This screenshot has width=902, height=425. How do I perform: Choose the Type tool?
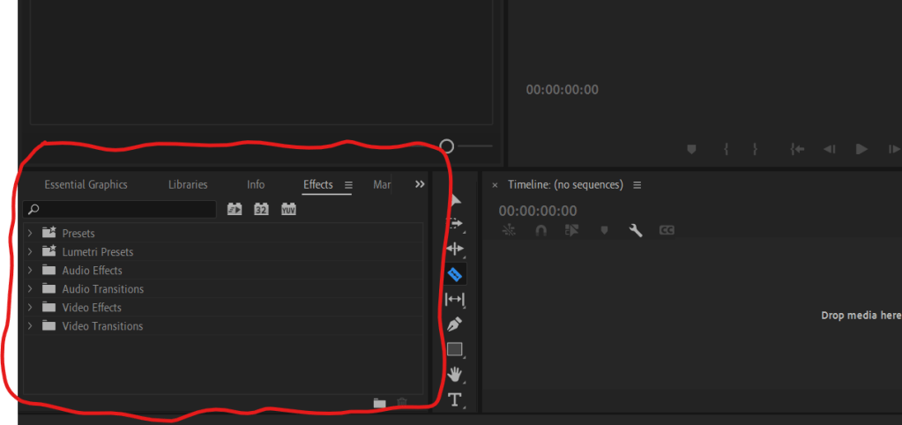[x=455, y=399]
